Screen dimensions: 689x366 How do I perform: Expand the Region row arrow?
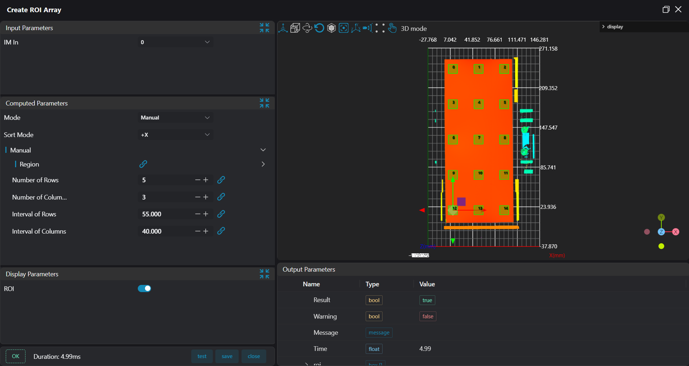pos(263,164)
